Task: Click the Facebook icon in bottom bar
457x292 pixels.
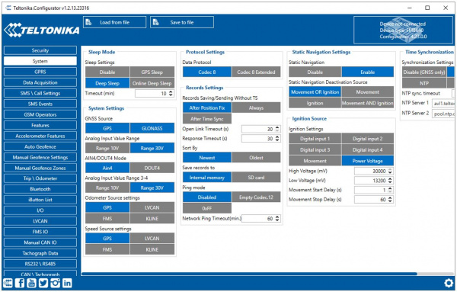Action: pos(20,283)
